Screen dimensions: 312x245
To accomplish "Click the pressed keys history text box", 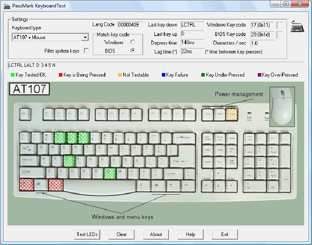I will pos(156,65).
